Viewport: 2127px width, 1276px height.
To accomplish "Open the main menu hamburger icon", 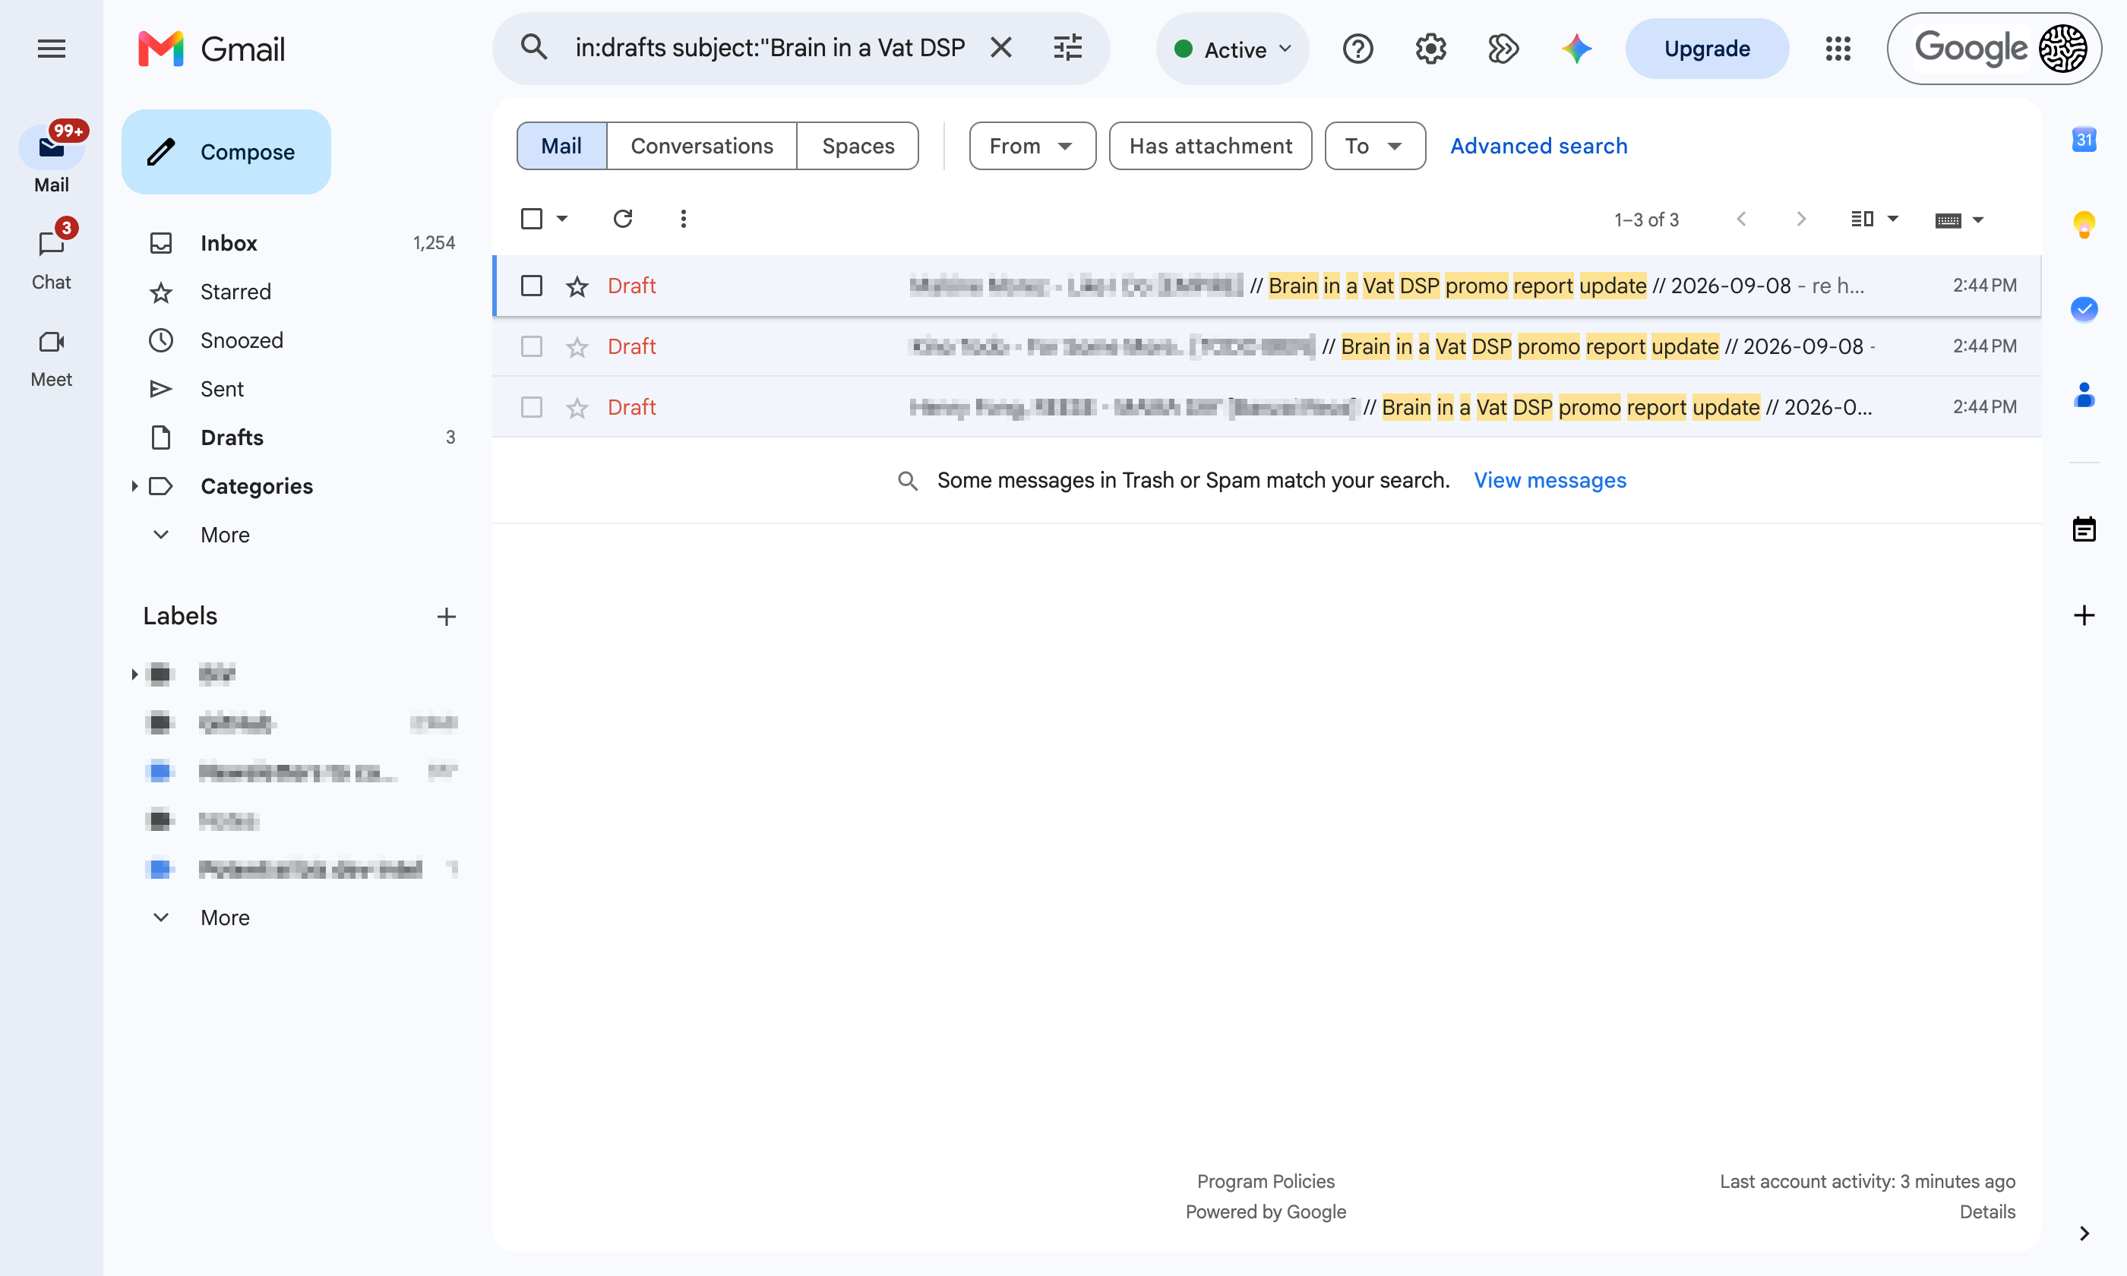I will (x=52, y=49).
